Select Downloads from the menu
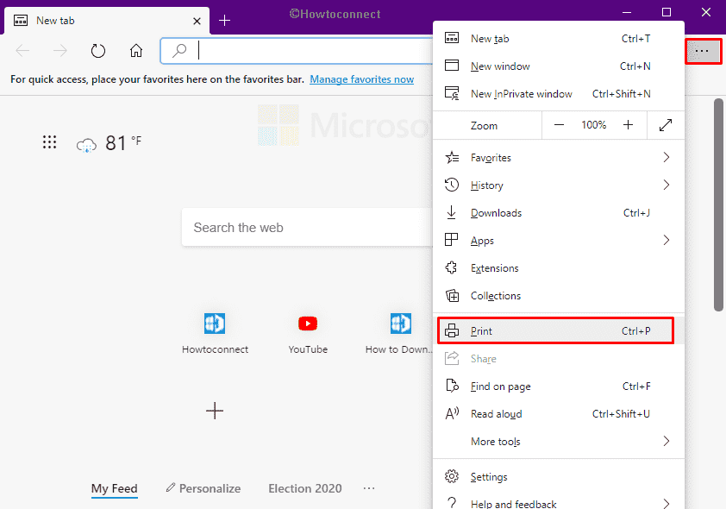The height and width of the screenshot is (509, 726). 498,212
